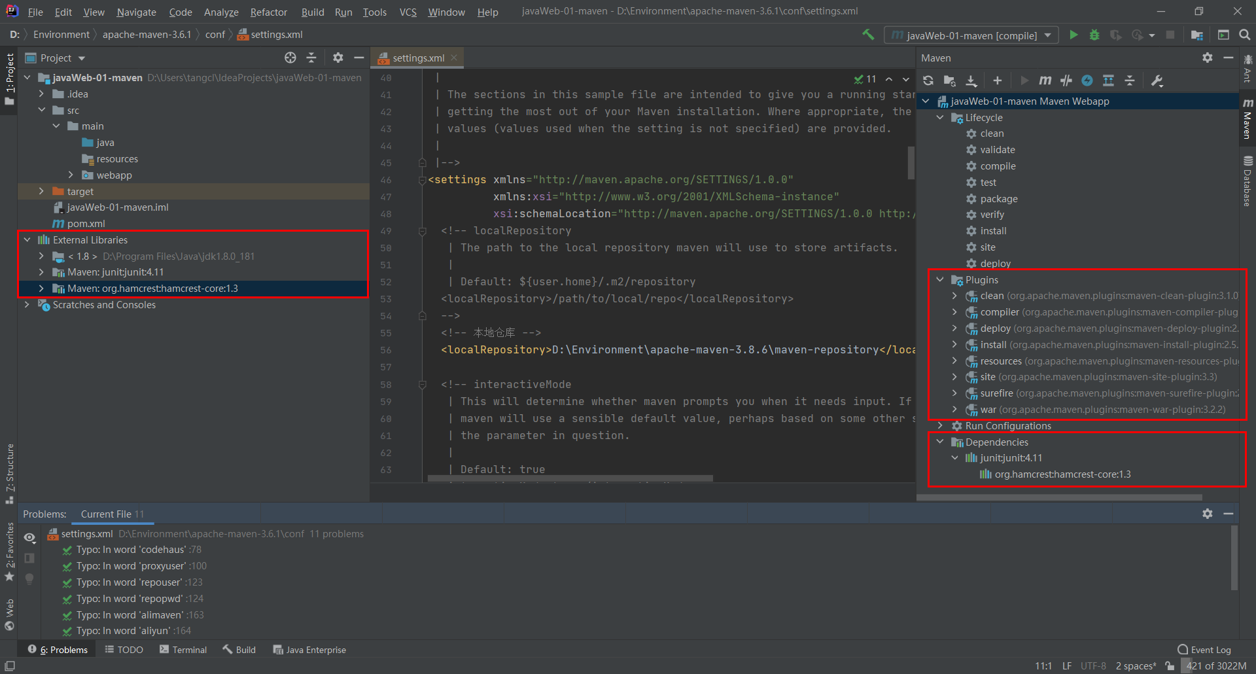
Task: Open the Navigate menu
Action: [x=137, y=12]
